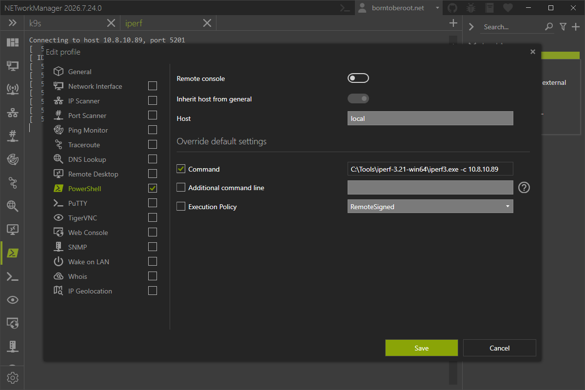Open TigerVNC eye icon in main sidebar

(12, 300)
